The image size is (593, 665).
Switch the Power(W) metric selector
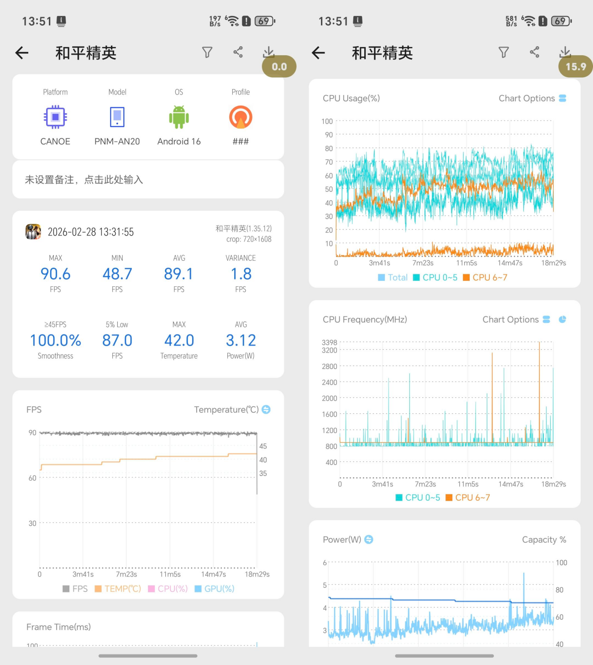pyautogui.click(x=369, y=539)
